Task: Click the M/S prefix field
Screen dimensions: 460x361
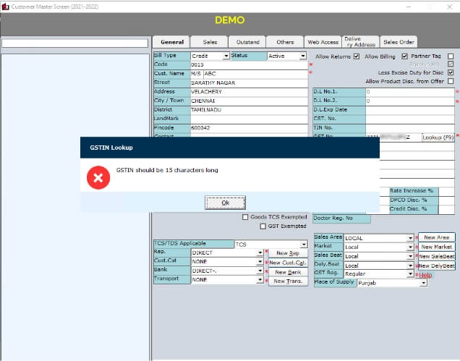Action: pyautogui.click(x=197, y=74)
